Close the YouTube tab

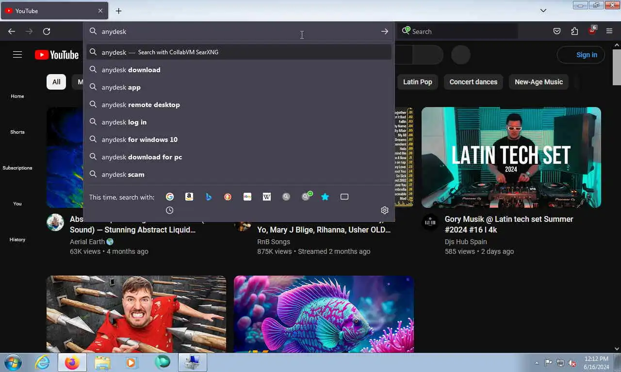(100, 11)
